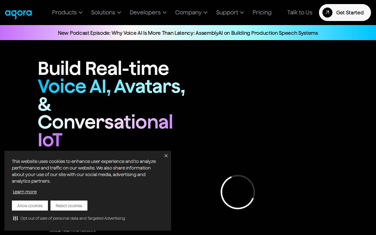
Task: Go to the Pricing page
Action: click(262, 13)
